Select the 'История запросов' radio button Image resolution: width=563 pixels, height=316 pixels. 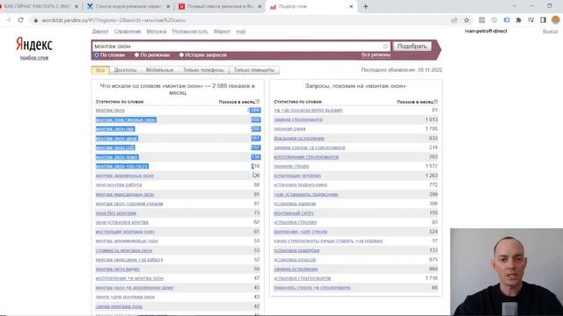point(181,54)
